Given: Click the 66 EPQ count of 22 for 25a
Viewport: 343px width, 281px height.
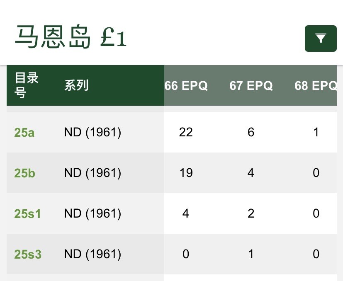Looking at the screenshot, I should [186, 132].
